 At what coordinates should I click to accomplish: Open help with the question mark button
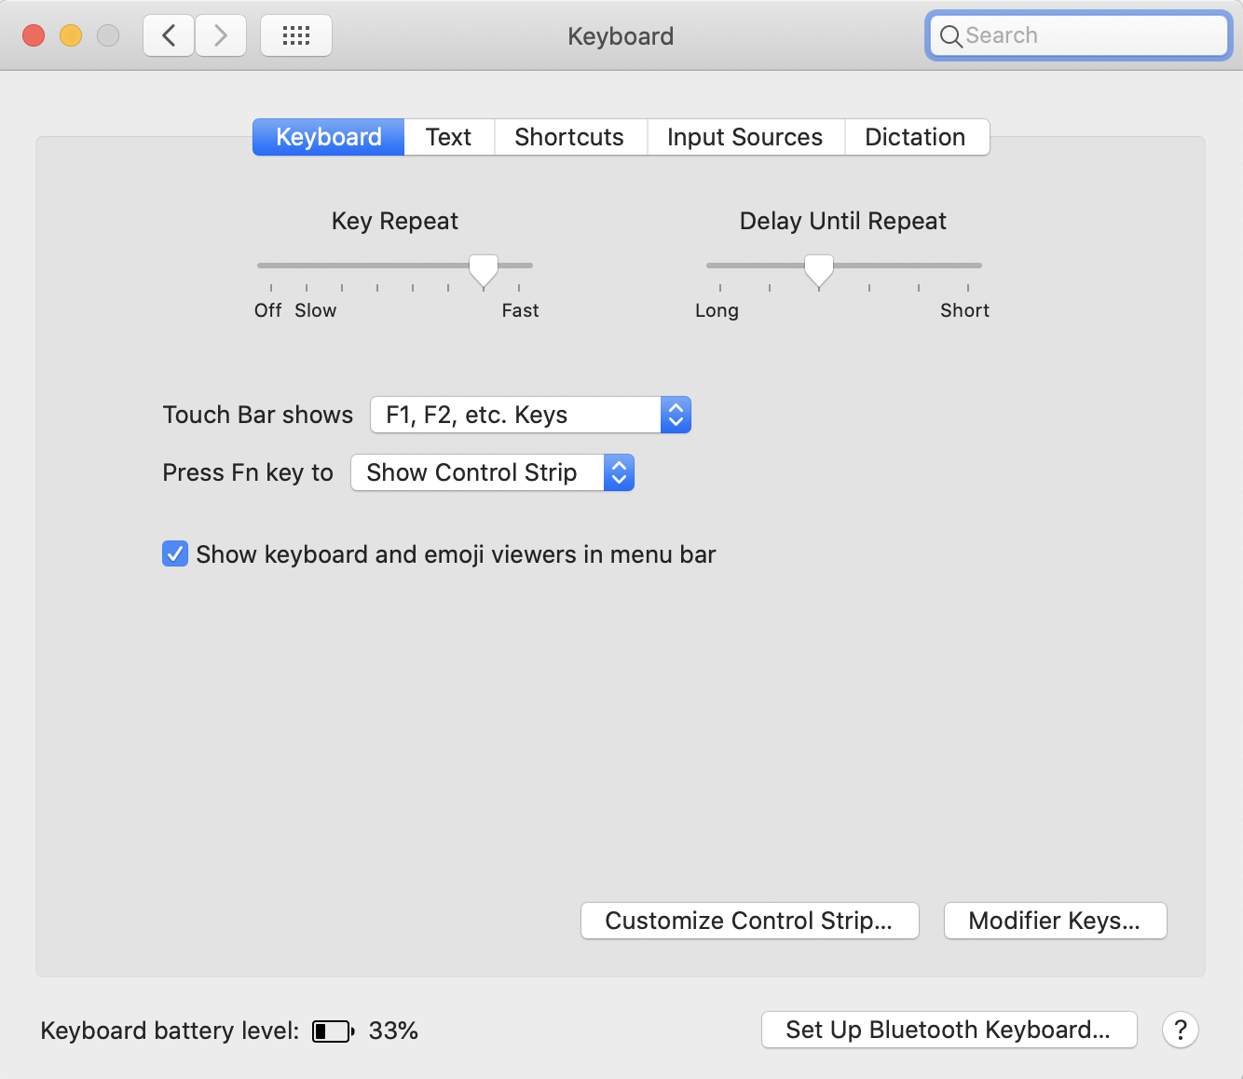coord(1180,1030)
